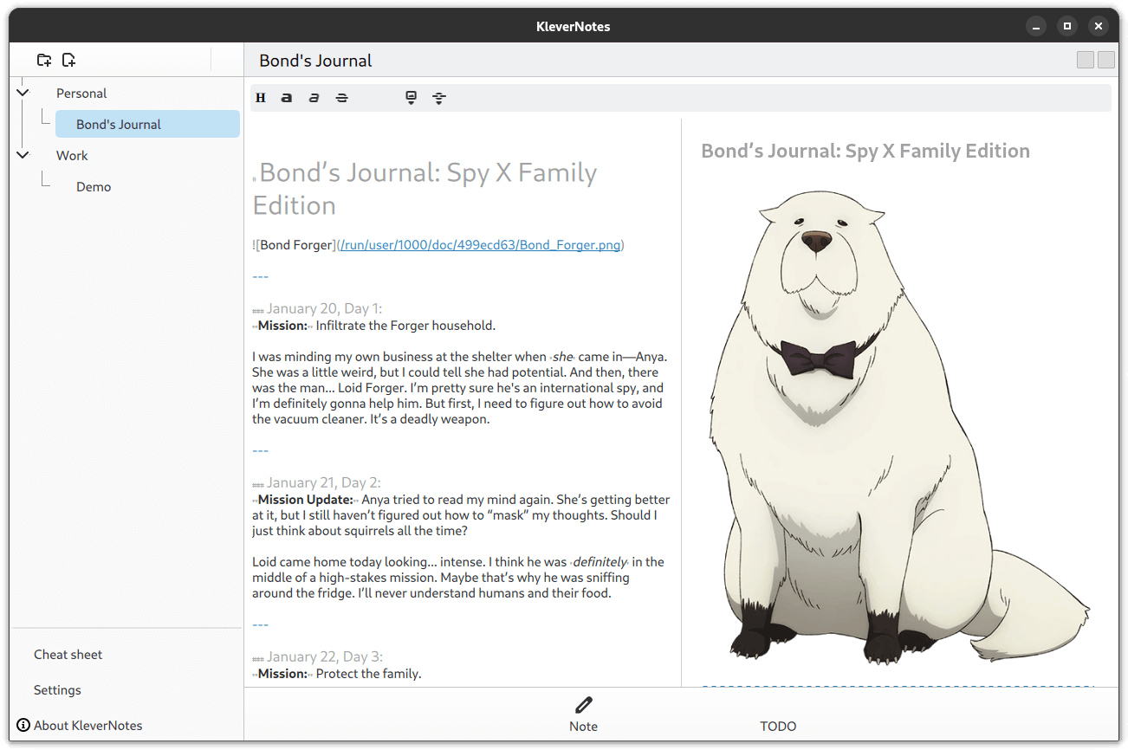Click the first blank square button in header
1128x750 pixels.
[1085, 60]
